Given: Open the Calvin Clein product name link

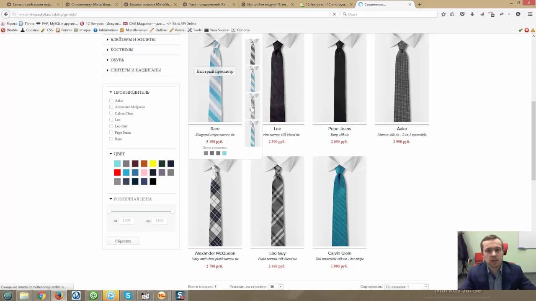Looking at the screenshot, I should 340,253.
